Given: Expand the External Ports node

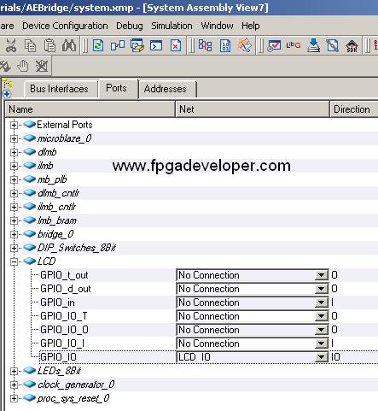Looking at the screenshot, I should coord(14,125).
